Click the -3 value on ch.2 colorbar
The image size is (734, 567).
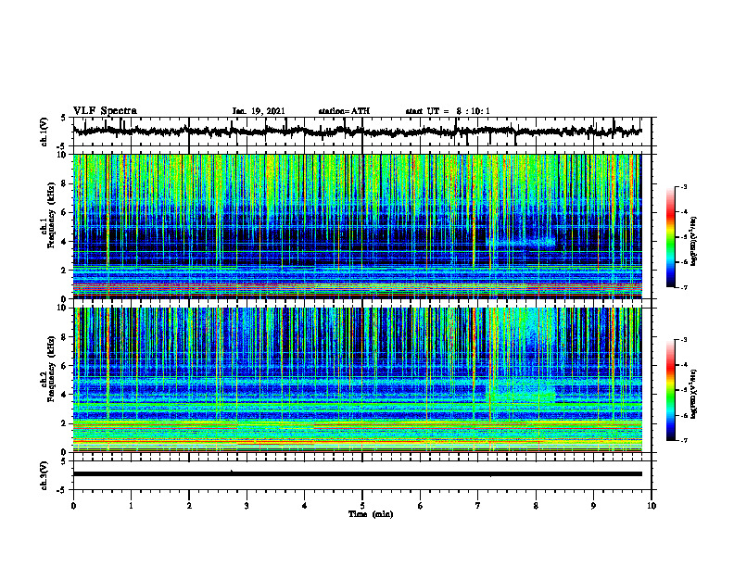pyautogui.click(x=684, y=340)
